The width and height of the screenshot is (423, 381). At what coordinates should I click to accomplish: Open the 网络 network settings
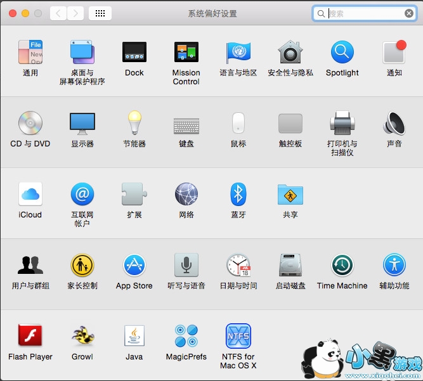point(186,194)
